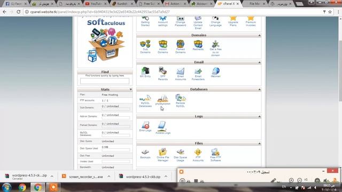Zoom out using recorder minus button
342x192 pixels.
click(299, 180)
